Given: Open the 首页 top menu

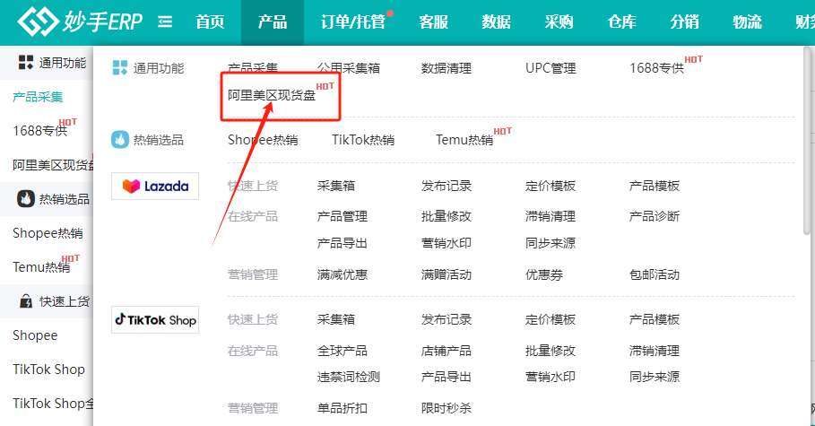Looking at the screenshot, I should click(210, 22).
